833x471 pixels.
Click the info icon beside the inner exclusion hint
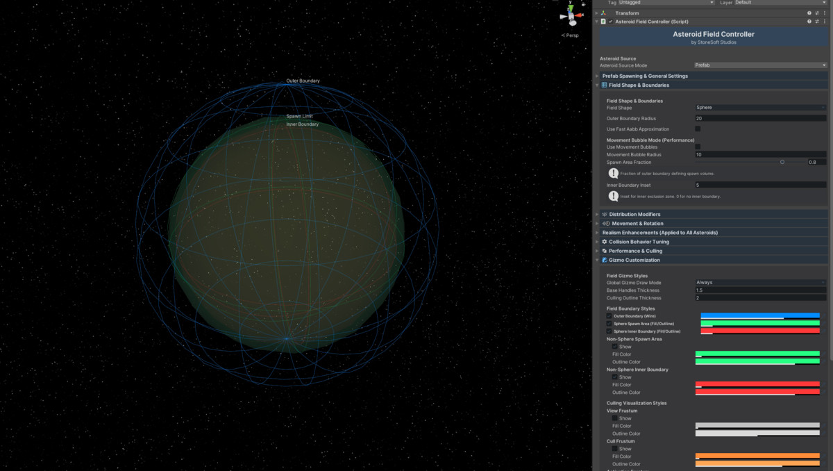pyautogui.click(x=614, y=197)
